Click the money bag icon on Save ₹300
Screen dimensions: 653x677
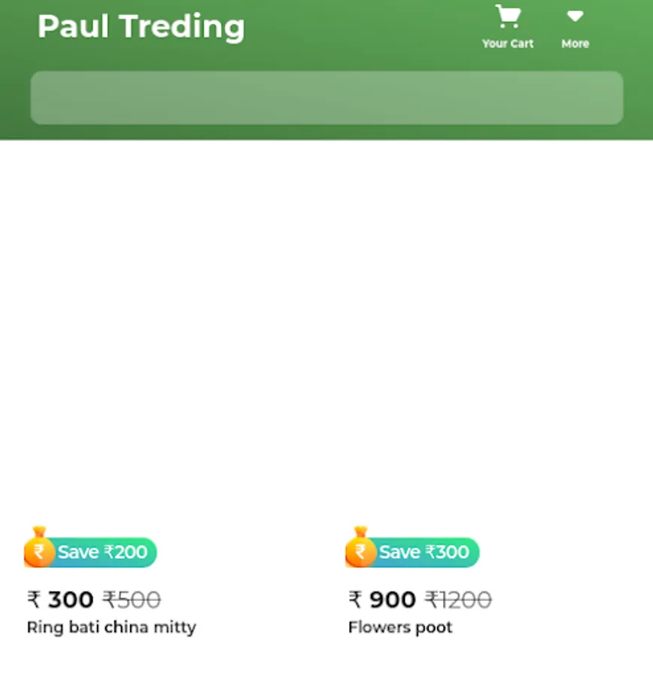[x=360, y=548]
